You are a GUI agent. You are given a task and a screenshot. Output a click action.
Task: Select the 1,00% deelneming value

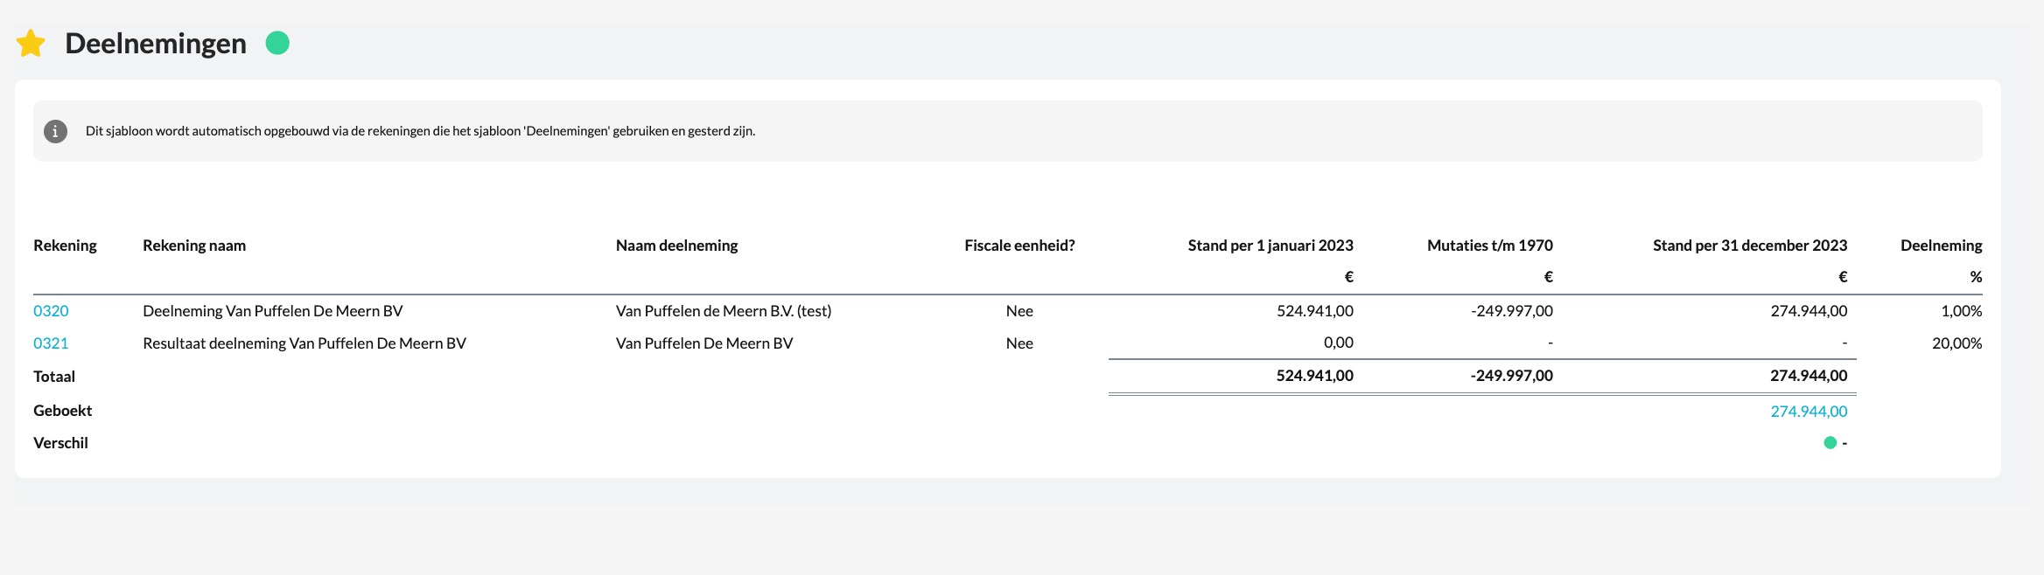pos(1961,311)
